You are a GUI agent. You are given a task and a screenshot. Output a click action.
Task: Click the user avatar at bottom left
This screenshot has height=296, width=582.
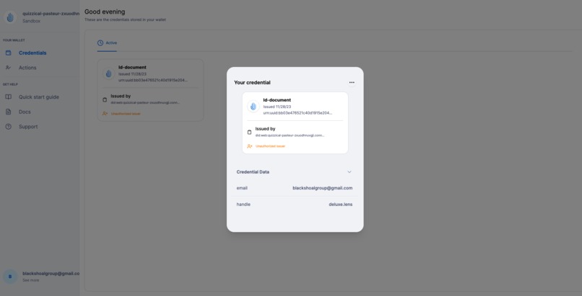[10, 277]
